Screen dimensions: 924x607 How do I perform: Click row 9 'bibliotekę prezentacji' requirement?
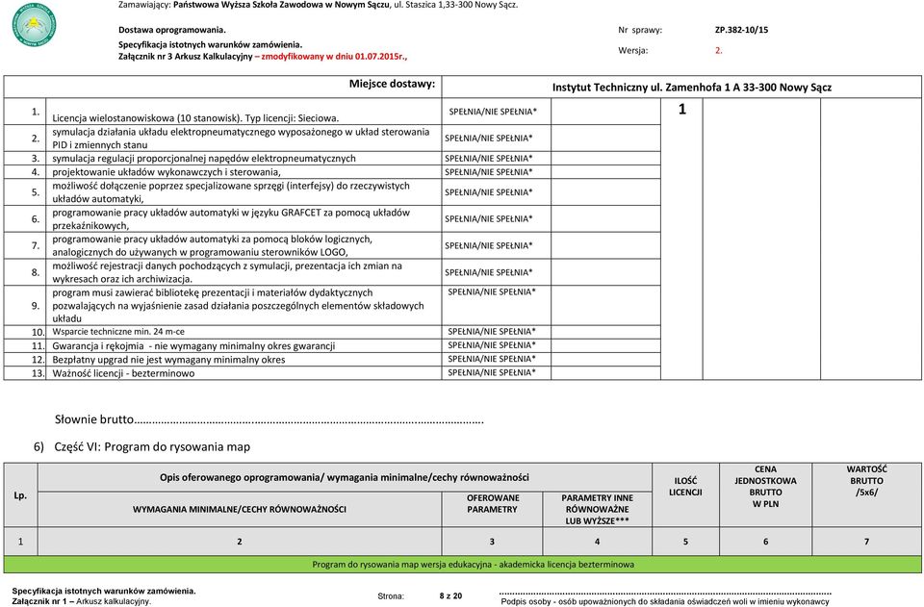point(238,306)
